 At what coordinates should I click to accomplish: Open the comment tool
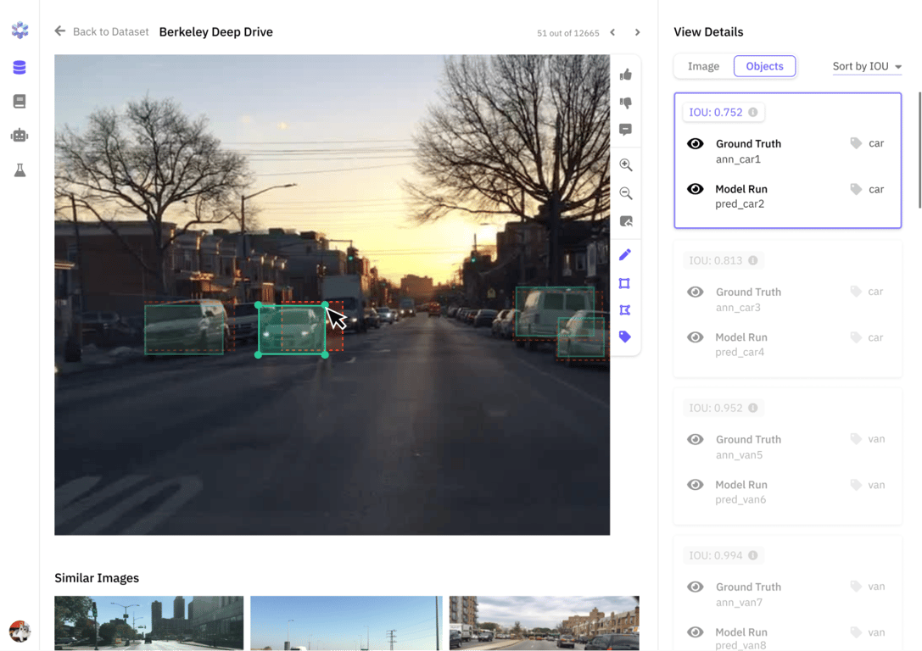tap(626, 130)
